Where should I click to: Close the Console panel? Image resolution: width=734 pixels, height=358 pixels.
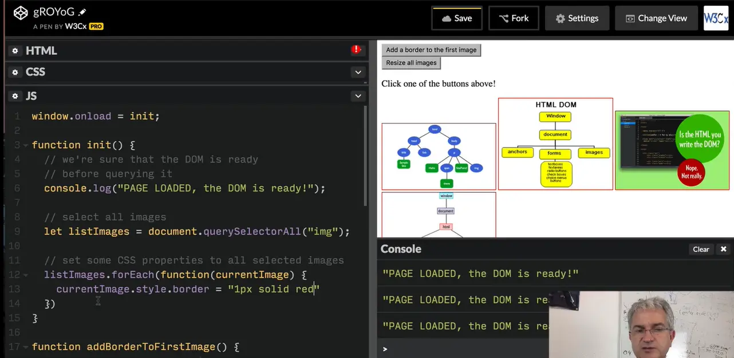[x=723, y=249]
